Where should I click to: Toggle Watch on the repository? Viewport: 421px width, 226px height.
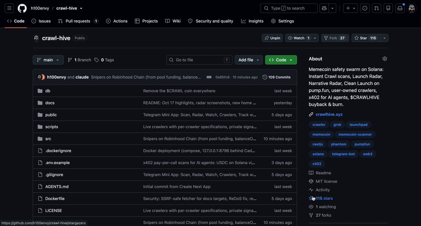pos(299,38)
